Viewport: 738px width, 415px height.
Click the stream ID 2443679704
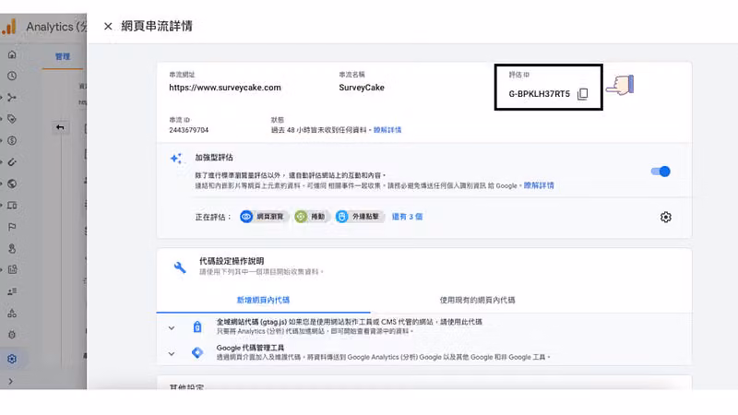189,130
